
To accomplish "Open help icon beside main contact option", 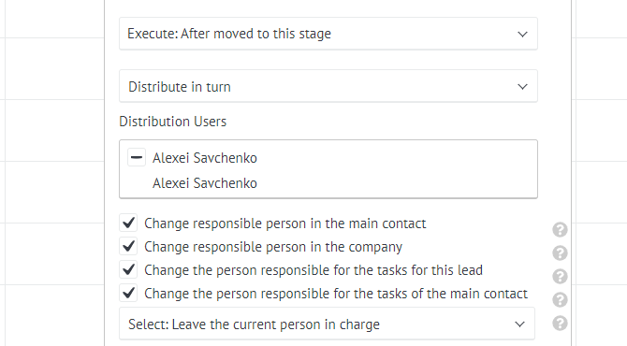I will [x=560, y=230].
